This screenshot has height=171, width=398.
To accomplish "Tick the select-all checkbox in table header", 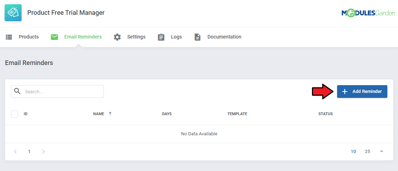I will [15, 114].
